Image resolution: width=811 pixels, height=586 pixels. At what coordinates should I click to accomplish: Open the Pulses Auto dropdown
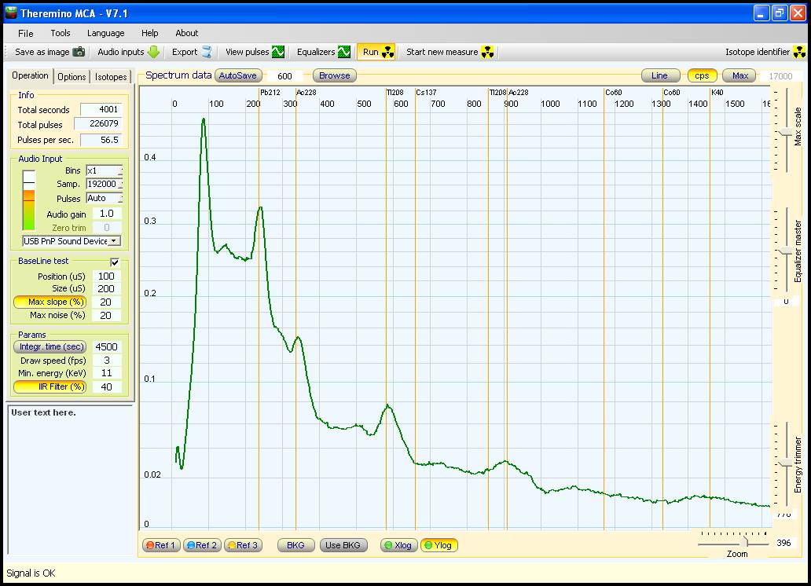[120, 198]
